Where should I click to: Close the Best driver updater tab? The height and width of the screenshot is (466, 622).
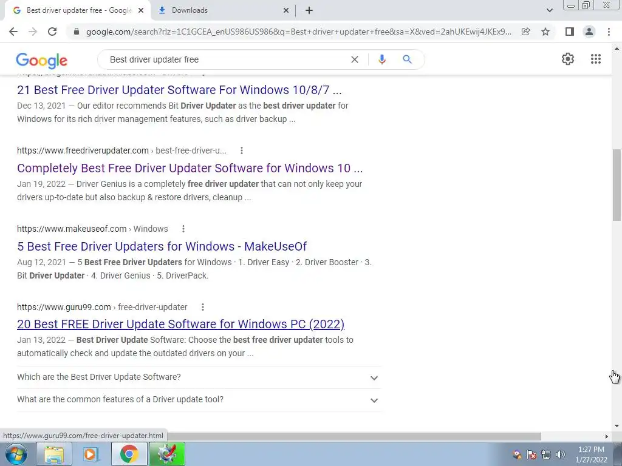pyautogui.click(x=141, y=11)
